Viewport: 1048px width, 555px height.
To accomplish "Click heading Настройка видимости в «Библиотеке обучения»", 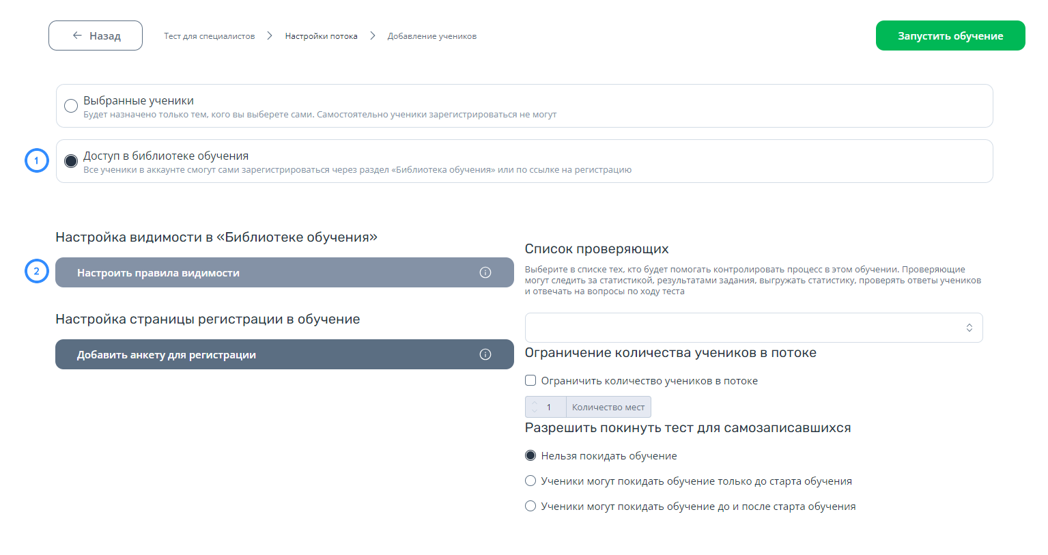I will pyautogui.click(x=216, y=238).
